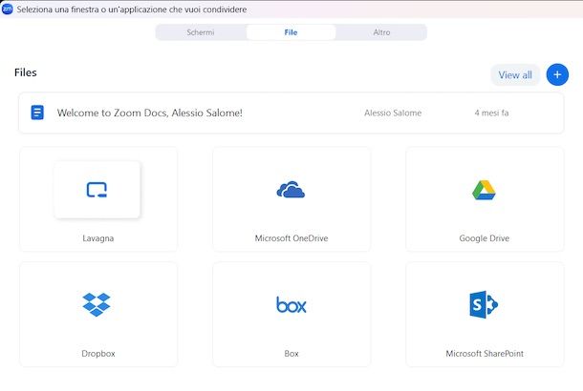The width and height of the screenshot is (583, 391).
Task: Click the Microsoft OneDrive label
Action: coord(291,238)
